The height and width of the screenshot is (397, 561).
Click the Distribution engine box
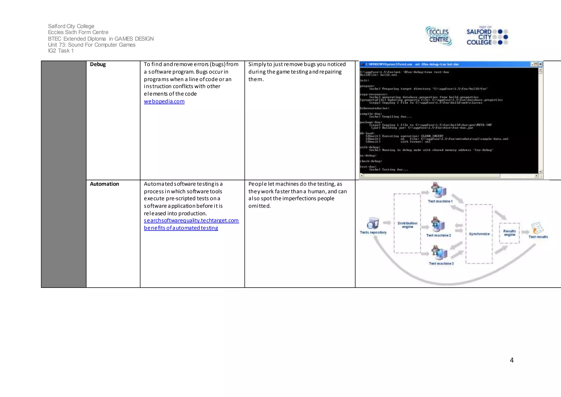point(407,223)
